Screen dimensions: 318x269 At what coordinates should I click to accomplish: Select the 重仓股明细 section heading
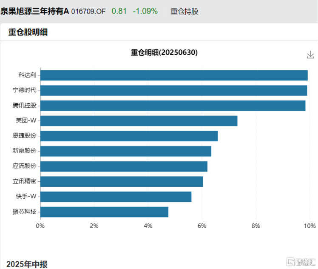(x=28, y=32)
